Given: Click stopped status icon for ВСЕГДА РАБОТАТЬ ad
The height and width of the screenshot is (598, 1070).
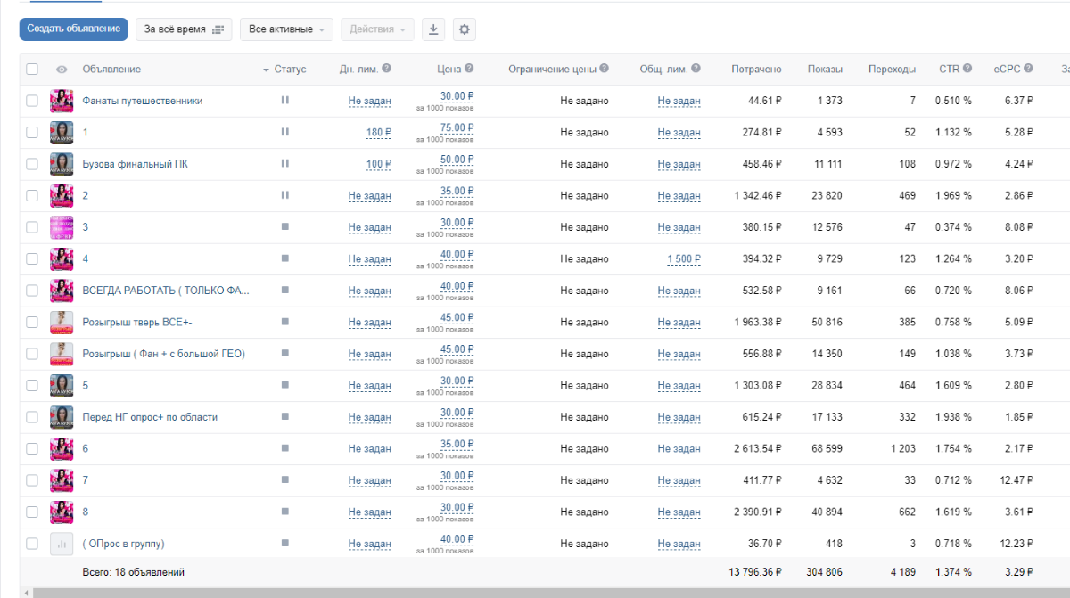Looking at the screenshot, I should click(285, 291).
